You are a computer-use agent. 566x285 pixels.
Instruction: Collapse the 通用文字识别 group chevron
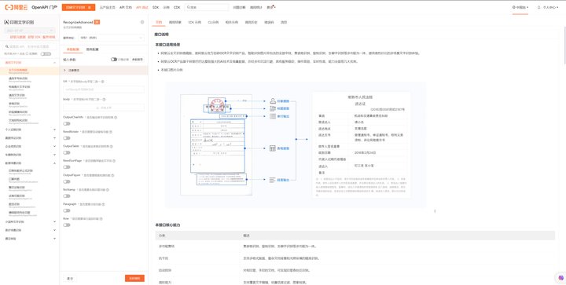[54, 63]
